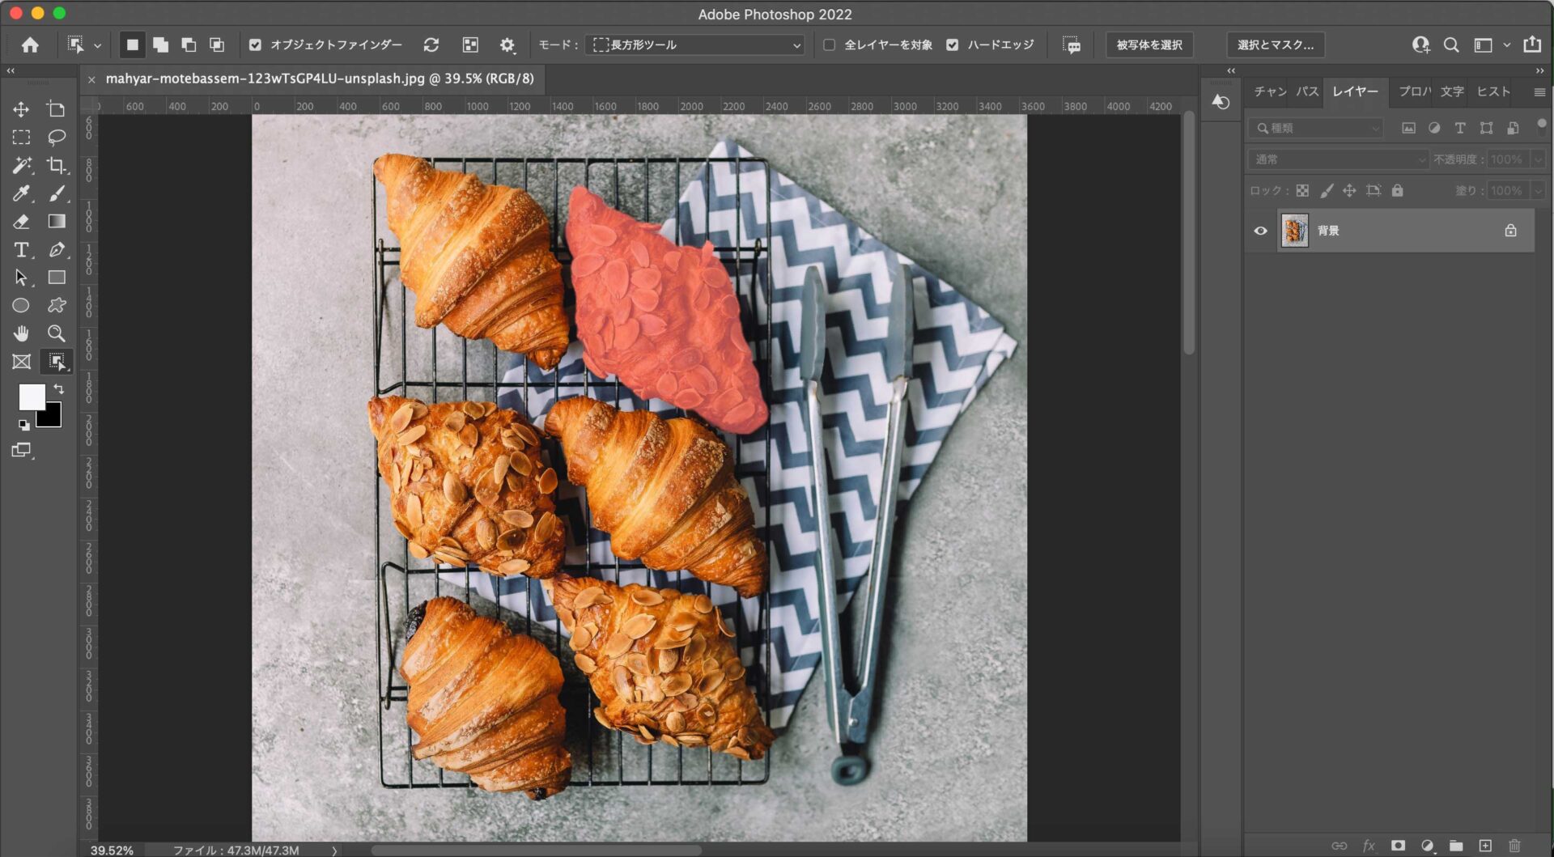
Task: Open the blend mode 通常 dropdown
Action: [x=1338, y=159]
